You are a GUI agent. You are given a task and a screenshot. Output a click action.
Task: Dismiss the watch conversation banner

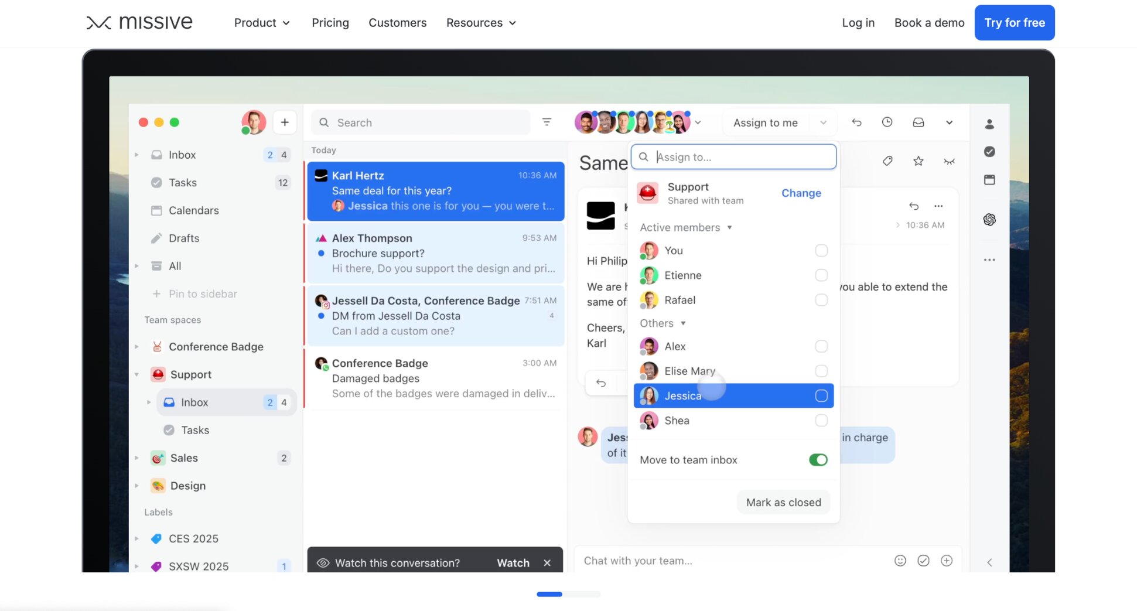(x=547, y=563)
